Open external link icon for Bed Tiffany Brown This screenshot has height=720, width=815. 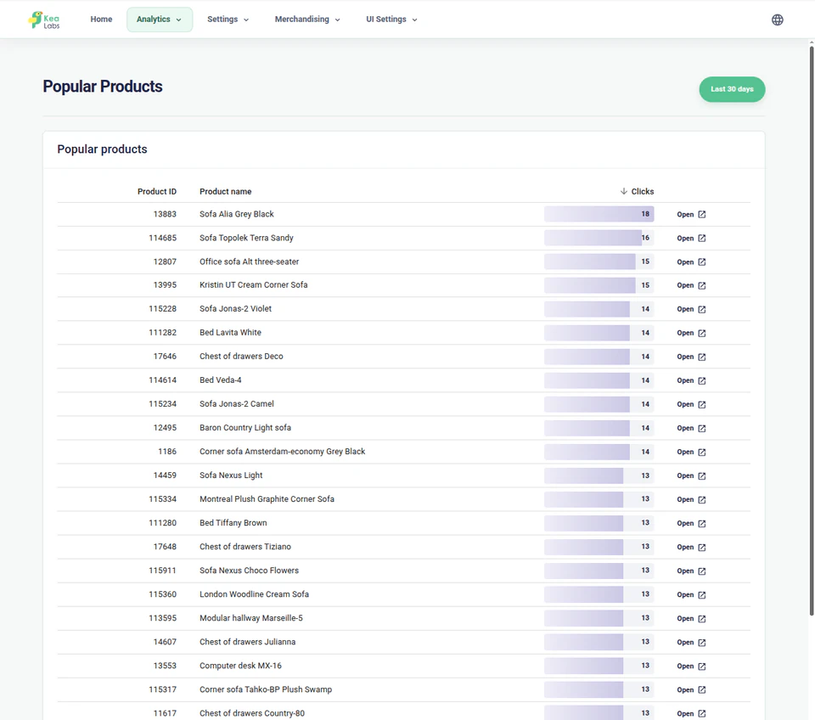(x=702, y=524)
